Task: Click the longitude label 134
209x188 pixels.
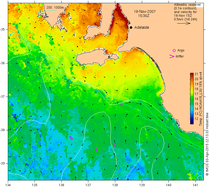Action: pyautogui.click(x=8, y=185)
